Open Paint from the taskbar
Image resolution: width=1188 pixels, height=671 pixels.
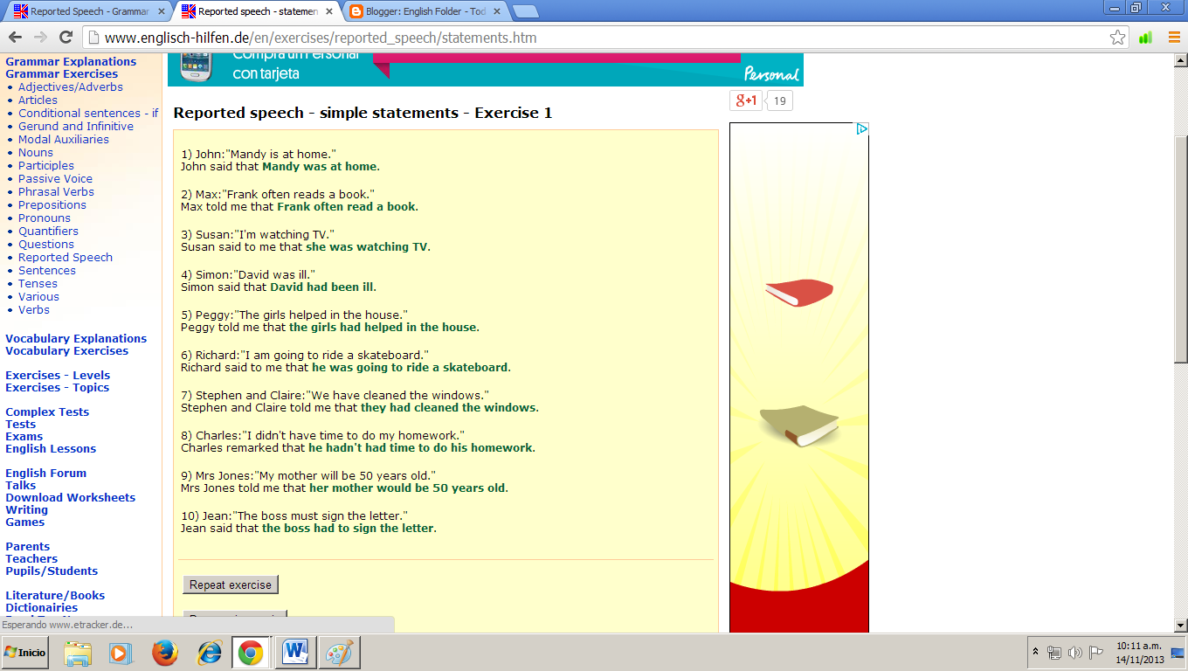coord(339,653)
